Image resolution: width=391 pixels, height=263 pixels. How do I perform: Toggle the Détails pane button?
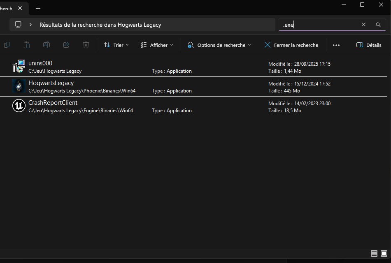(x=369, y=45)
